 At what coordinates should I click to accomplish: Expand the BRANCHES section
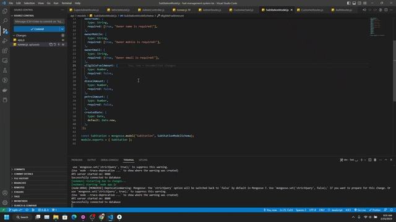20,183
